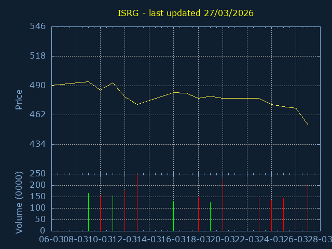Screen dimensions: 332x249
Task: Click the 'Price' y-axis label
Action: (x=19, y=99)
